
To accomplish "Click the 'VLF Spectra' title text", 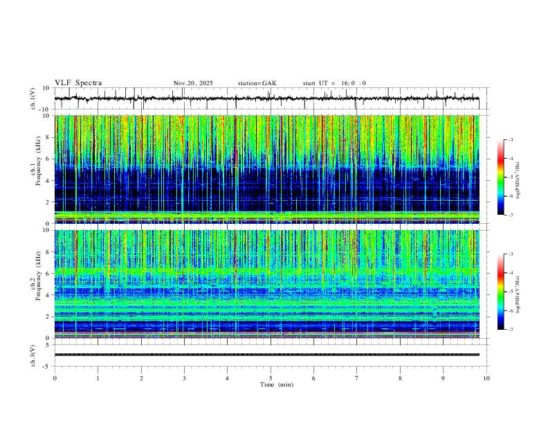I will pyautogui.click(x=78, y=83).
